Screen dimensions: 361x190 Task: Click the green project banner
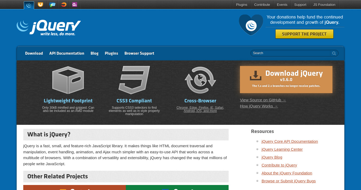coord(177,187)
